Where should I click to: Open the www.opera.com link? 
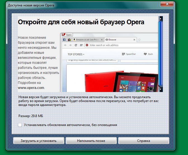(x=31, y=88)
